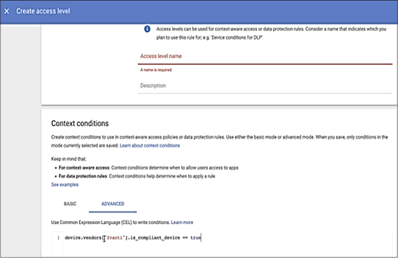Open Learn more link for CEL

(x=182, y=222)
